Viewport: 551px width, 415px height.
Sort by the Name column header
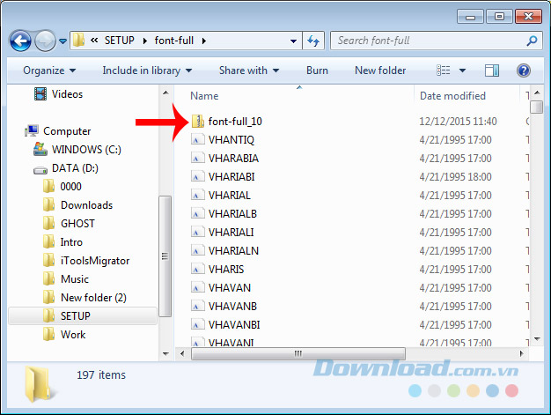[204, 96]
